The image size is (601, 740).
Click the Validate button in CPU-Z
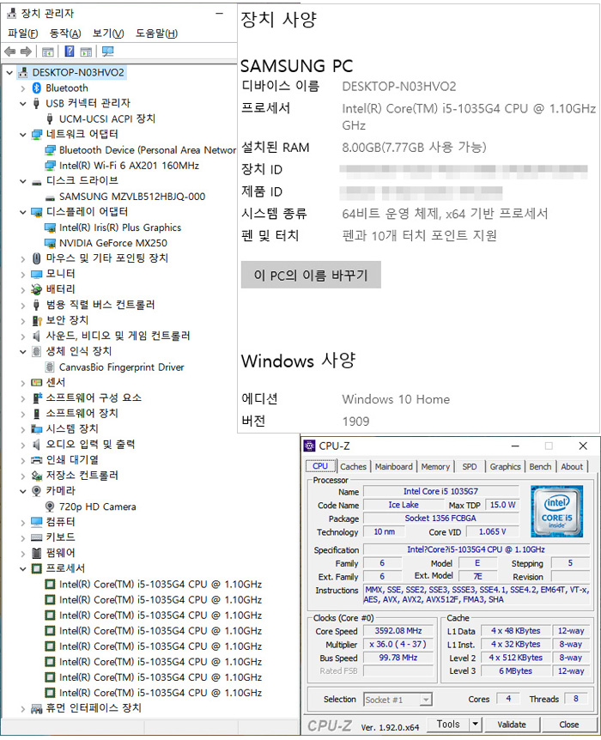[512, 725]
